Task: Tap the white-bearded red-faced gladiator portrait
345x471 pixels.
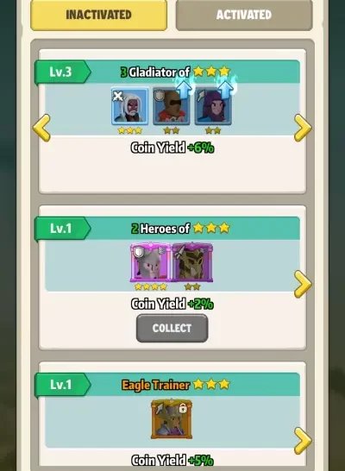Action: (129, 106)
